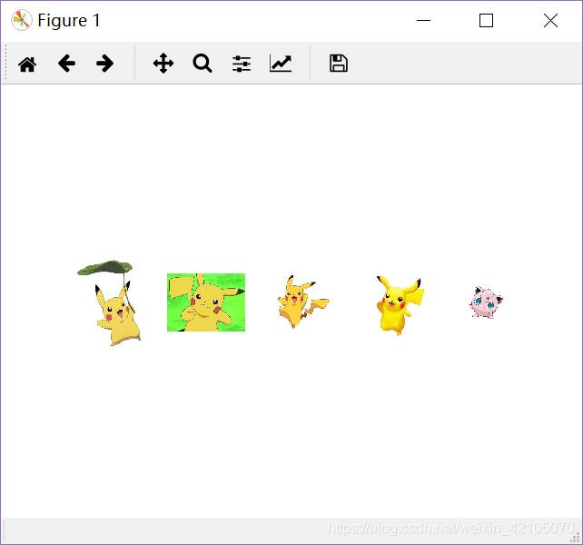Close the Figure 1 window
Image resolution: width=583 pixels, height=545 pixels.
click(x=550, y=21)
